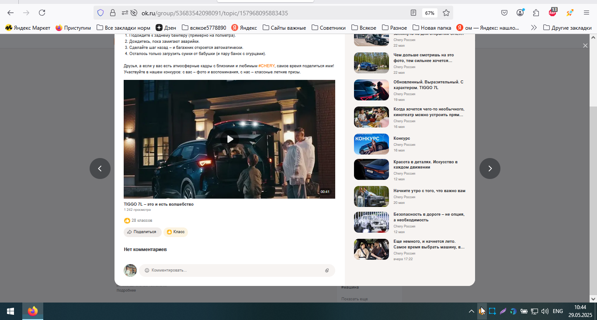Open the Firefox extensions puzzle icon
This screenshot has width=597, height=320.
(536, 13)
